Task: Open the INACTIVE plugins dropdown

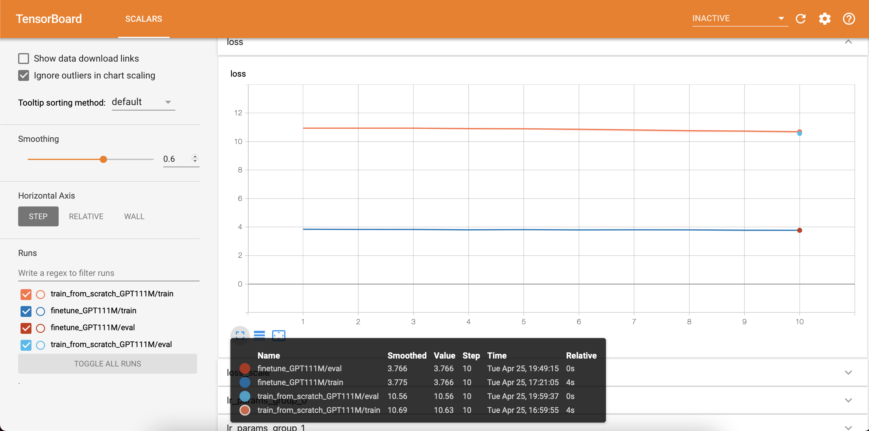Action: pyautogui.click(x=740, y=18)
